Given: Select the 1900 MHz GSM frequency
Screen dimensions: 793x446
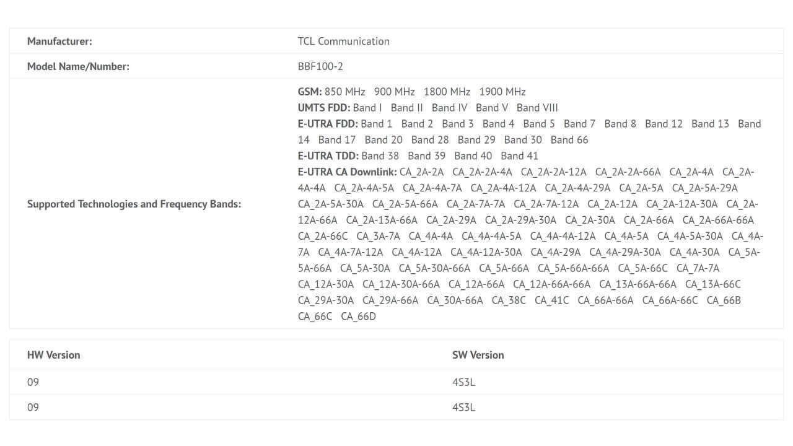Looking at the screenshot, I should pyautogui.click(x=502, y=92).
